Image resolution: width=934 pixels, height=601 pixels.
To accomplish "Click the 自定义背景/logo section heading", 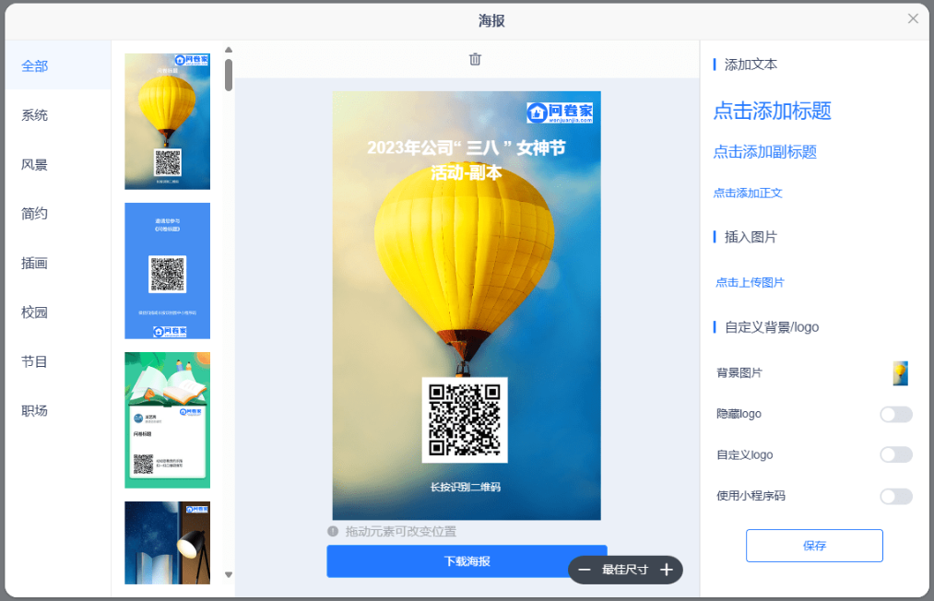I will [x=772, y=327].
